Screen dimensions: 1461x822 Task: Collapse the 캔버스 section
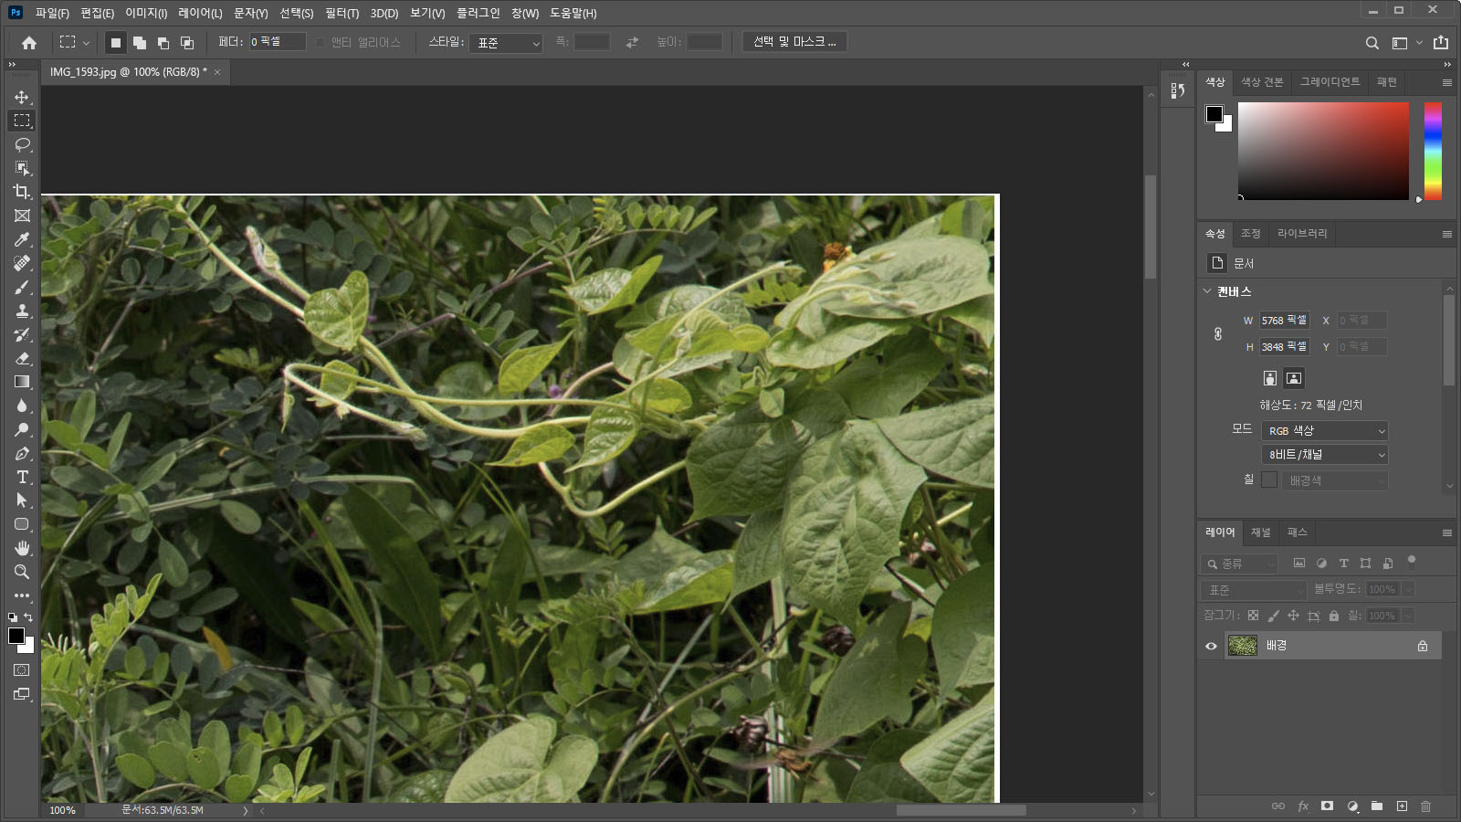(x=1207, y=291)
